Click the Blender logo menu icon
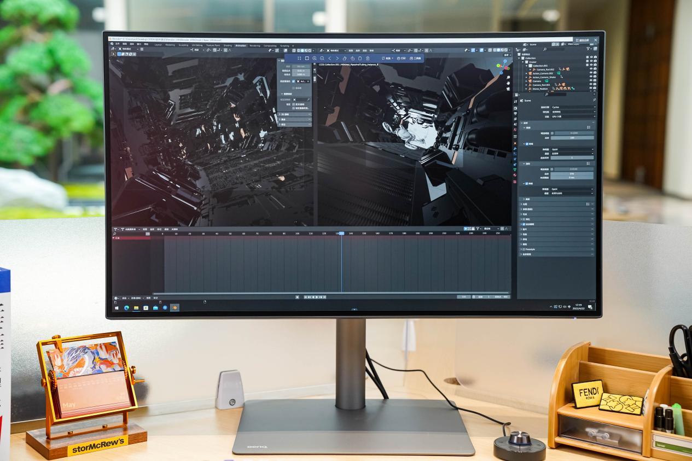 point(112,44)
